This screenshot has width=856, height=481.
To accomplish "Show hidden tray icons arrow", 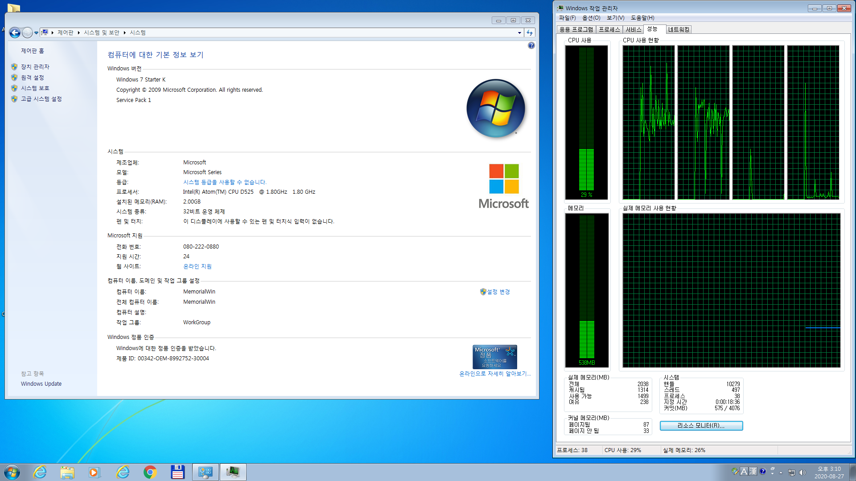I will tap(781, 473).
